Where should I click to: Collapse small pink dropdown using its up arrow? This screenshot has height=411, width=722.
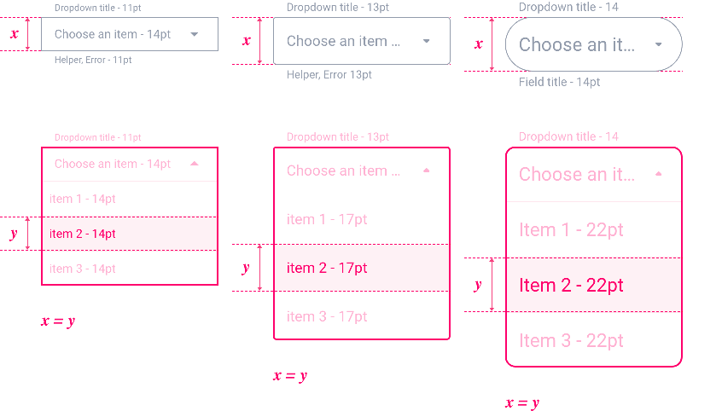click(x=195, y=164)
